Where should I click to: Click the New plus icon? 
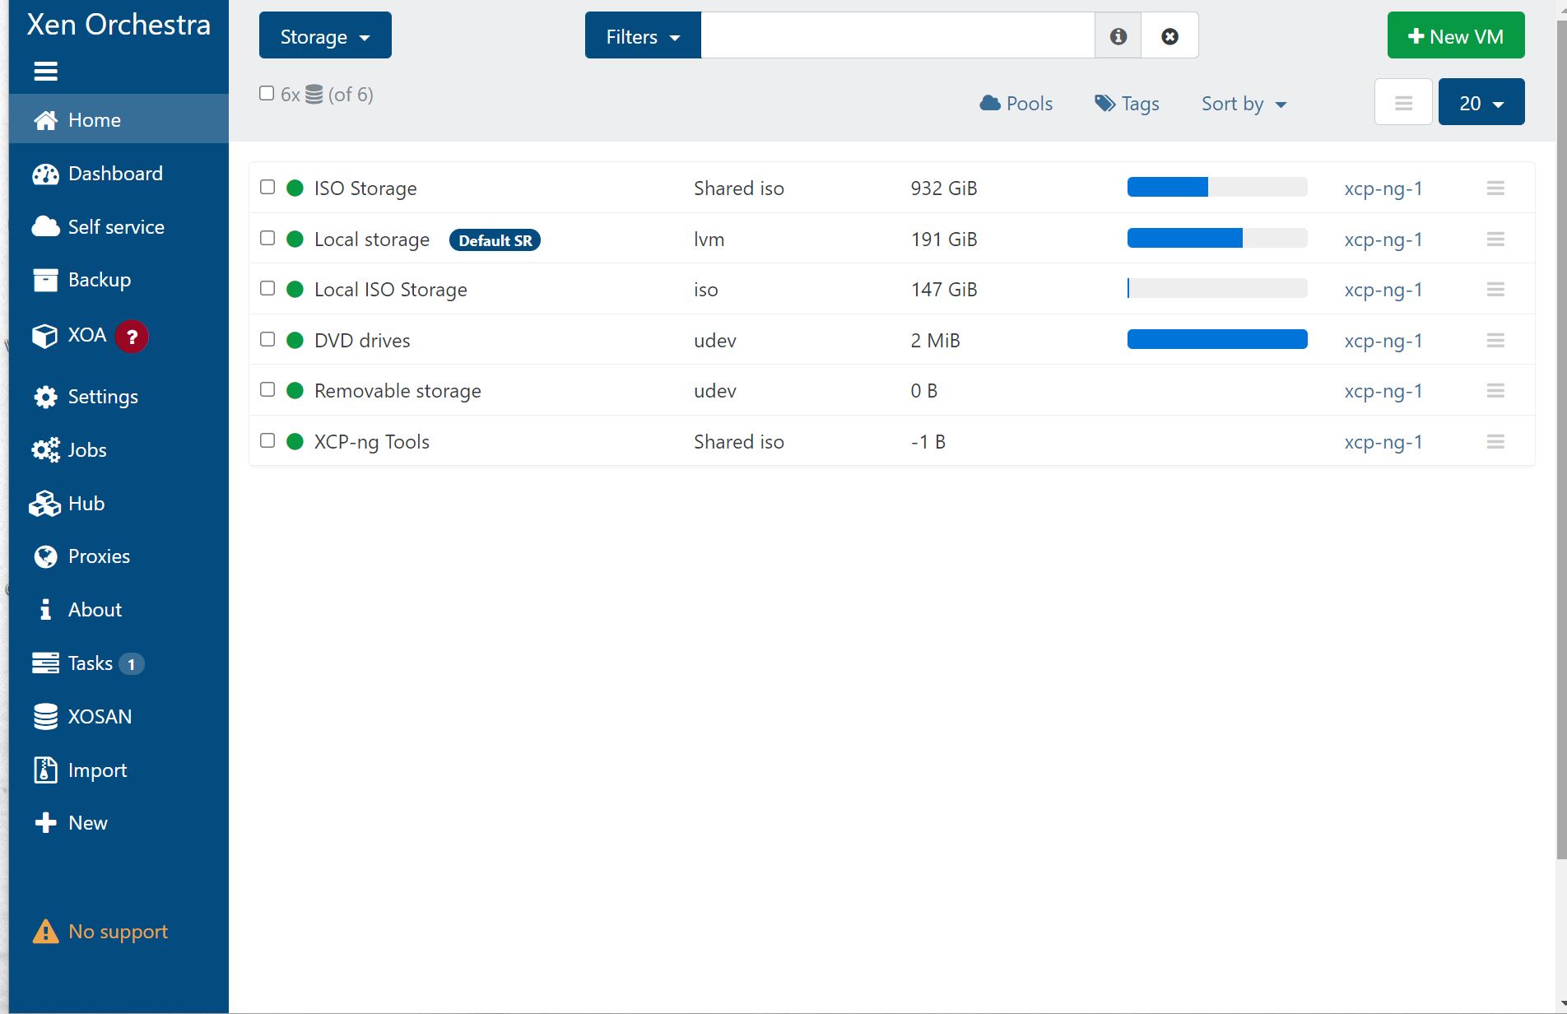click(46, 823)
